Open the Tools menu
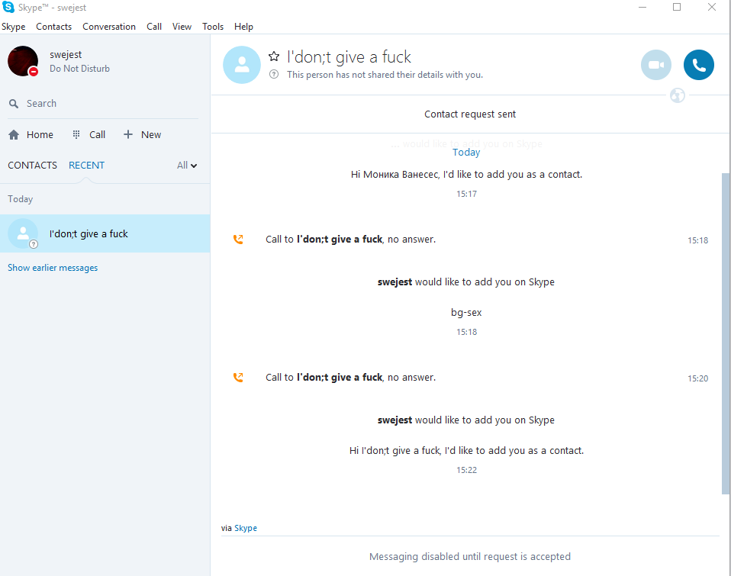This screenshot has width=731, height=576. click(x=213, y=27)
